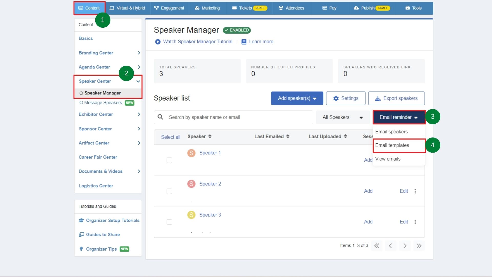This screenshot has width=492, height=277.
Task: Switch to the Engagement tab
Action: tap(169, 8)
